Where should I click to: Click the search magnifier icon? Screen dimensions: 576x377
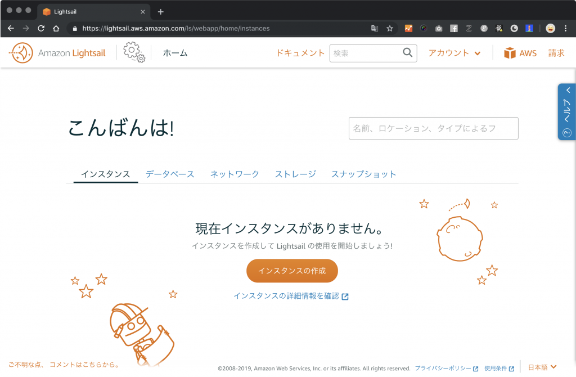point(407,52)
